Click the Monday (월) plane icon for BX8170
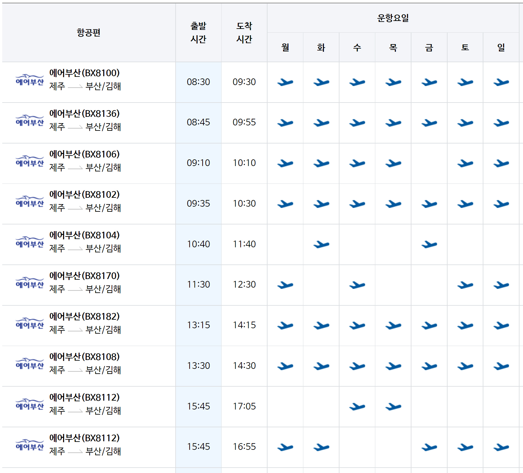This screenshot has width=523, height=473. point(285,285)
